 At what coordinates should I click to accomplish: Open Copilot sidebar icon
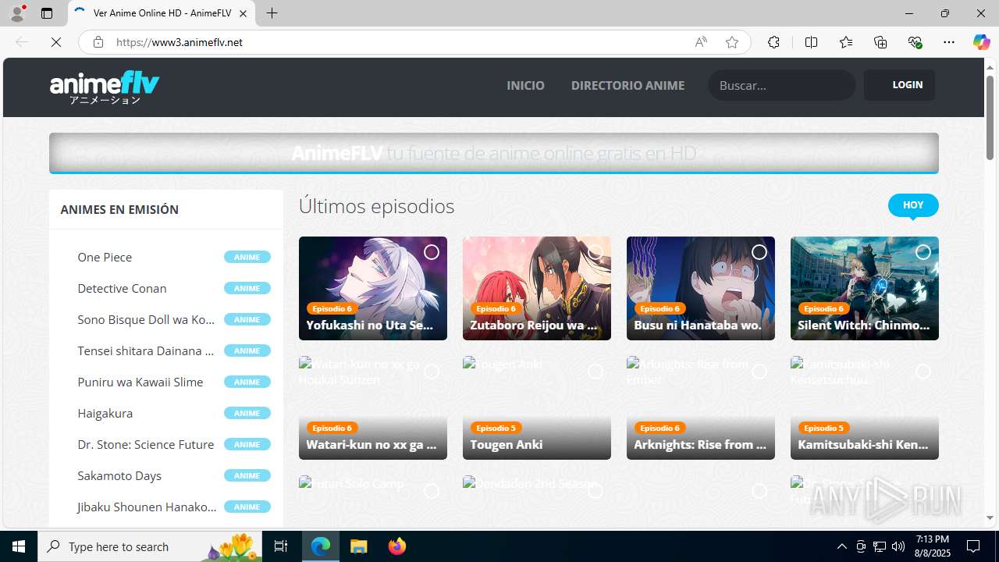click(981, 42)
